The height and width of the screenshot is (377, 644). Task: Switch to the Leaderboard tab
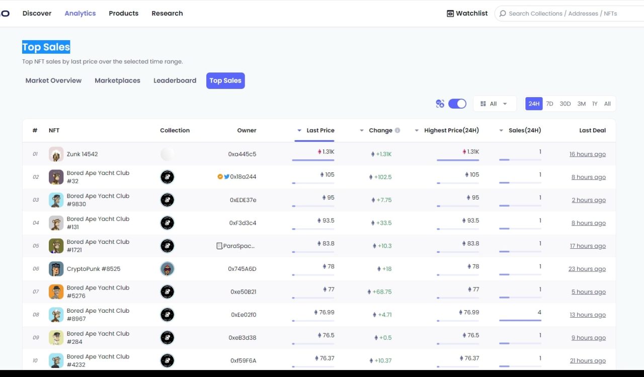pyautogui.click(x=175, y=80)
